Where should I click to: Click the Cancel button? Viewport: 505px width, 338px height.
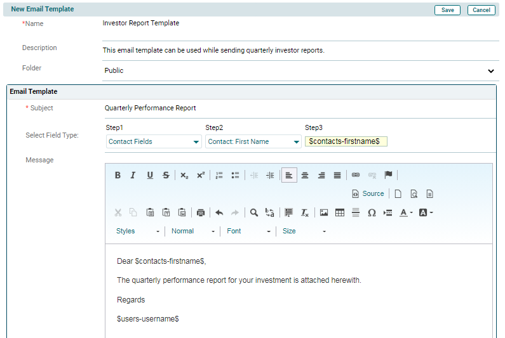click(x=481, y=10)
